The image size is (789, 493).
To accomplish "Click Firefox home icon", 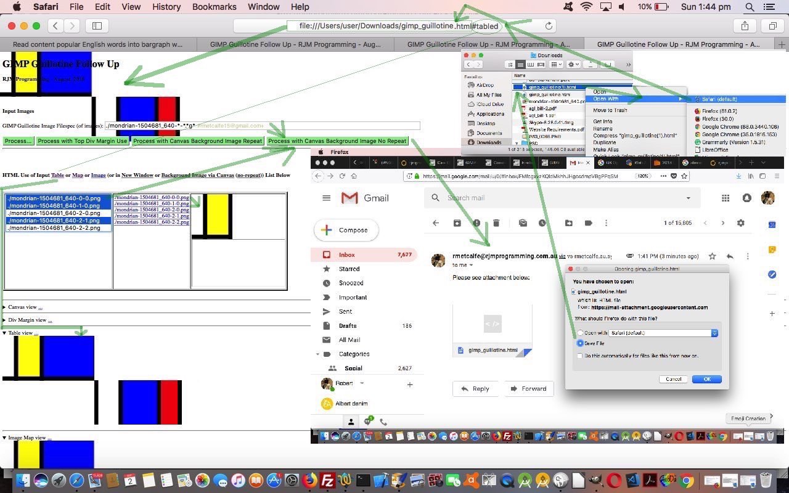I will tap(354, 176).
